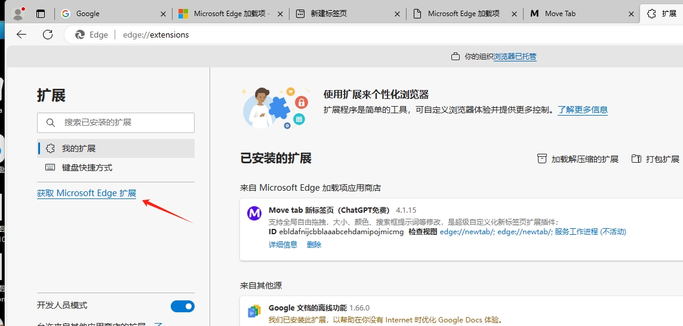The width and height of the screenshot is (683, 326).
Task: Click the Edge logo in address bar
Action: coord(80,35)
